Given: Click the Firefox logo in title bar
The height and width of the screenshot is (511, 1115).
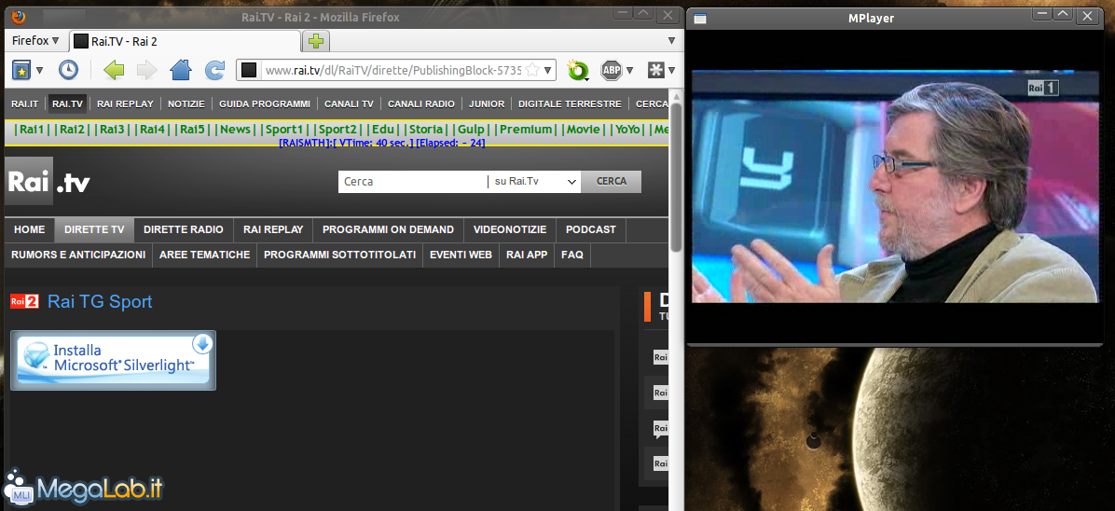Looking at the screenshot, I should point(20,17).
